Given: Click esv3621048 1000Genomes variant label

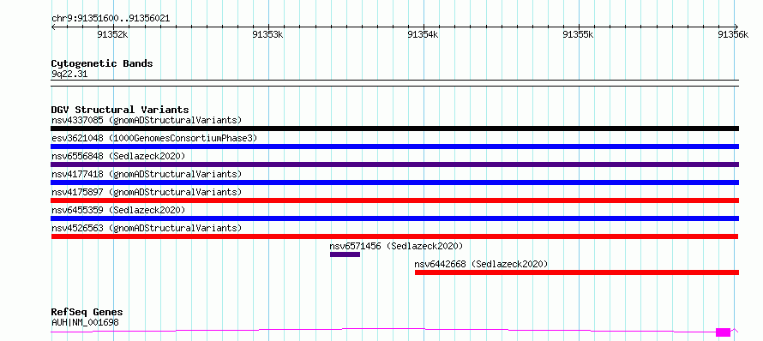Looking at the screenshot, I should [x=154, y=138].
